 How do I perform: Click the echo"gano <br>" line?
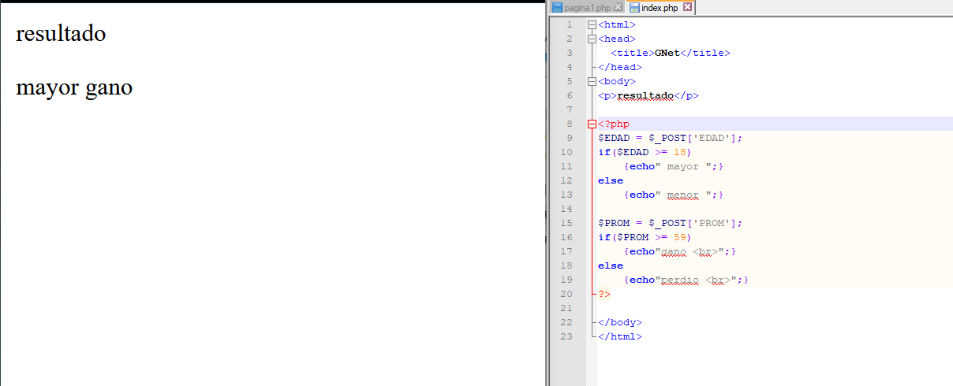pyautogui.click(x=680, y=252)
